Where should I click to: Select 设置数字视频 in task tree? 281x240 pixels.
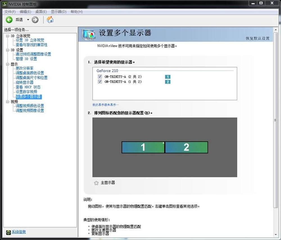click(26, 92)
